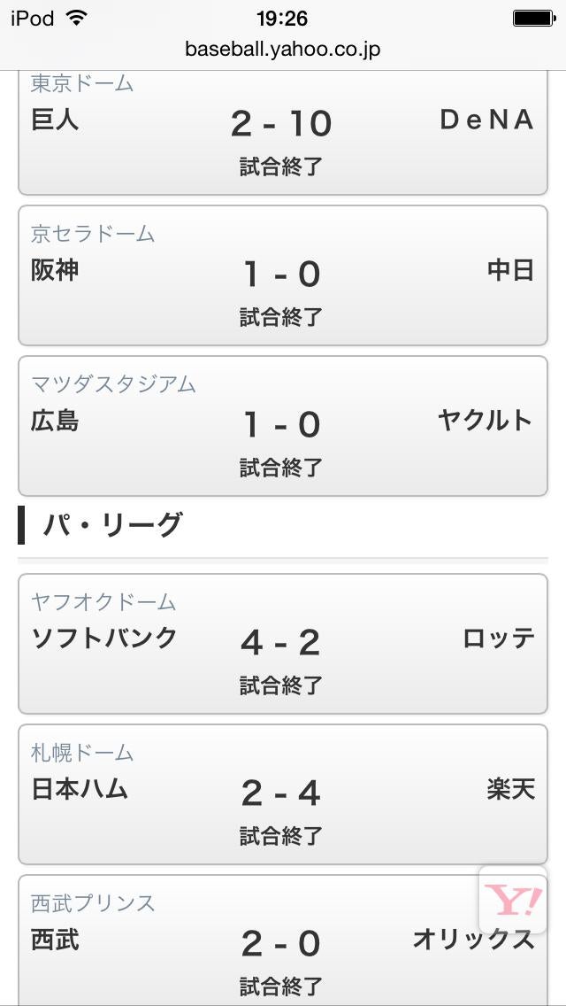Tap the Wi-Fi status icon
The width and height of the screenshot is (566, 1006).
coord(78,18)
